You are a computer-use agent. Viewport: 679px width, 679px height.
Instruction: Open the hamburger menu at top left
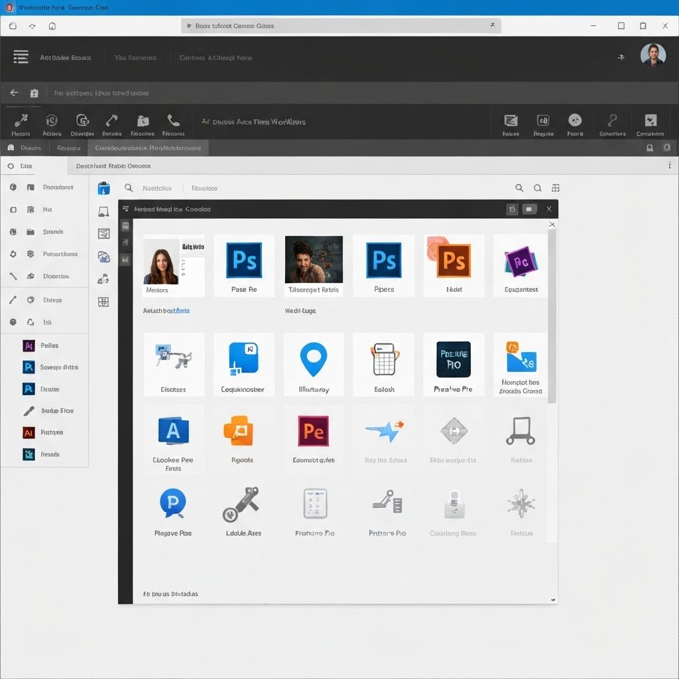[21, 56]
